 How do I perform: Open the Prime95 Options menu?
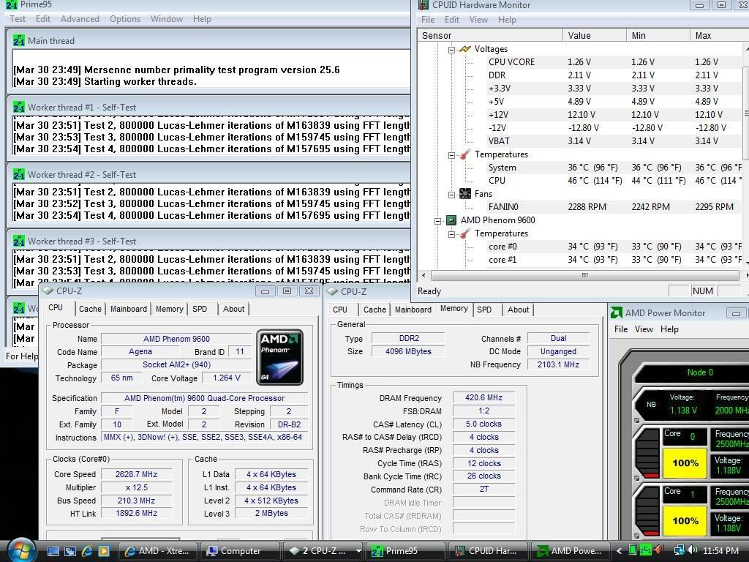pyautogui.click(x=124, y=19)
